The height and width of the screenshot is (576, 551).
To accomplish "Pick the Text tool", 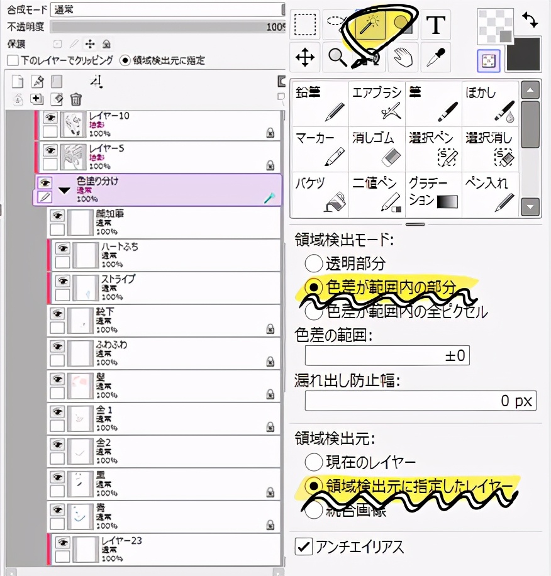I will pos(435,26).
